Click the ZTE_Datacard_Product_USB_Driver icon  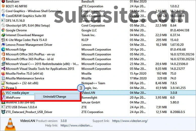click(x=3, y=112)
